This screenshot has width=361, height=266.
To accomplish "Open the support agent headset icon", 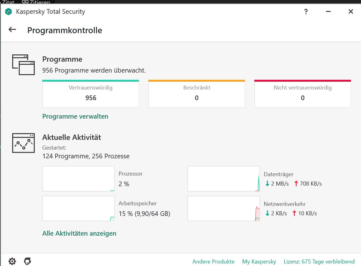I will pyautogui.click(x=28, y=261).
